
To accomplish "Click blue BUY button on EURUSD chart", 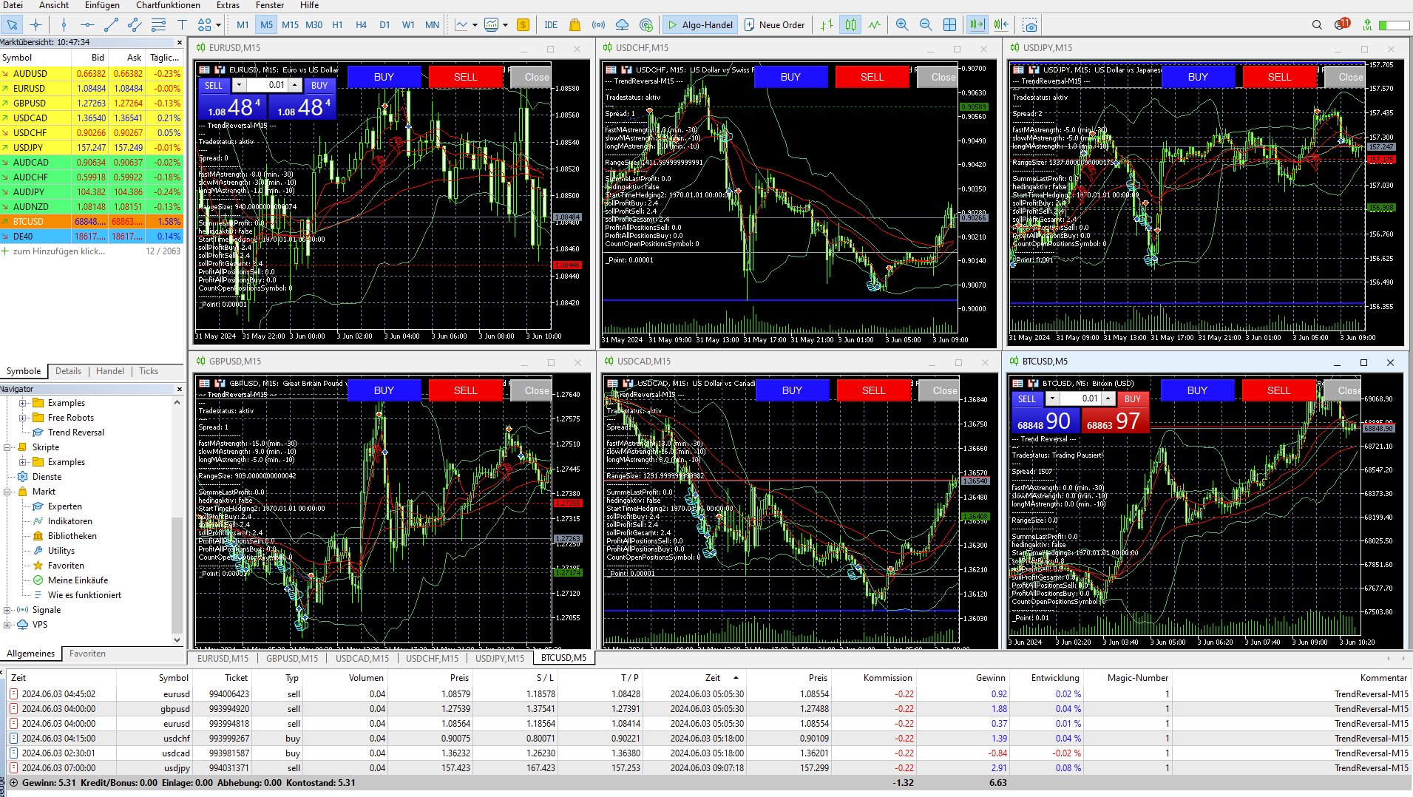I will pyautogui.click(x=384, y=77).
